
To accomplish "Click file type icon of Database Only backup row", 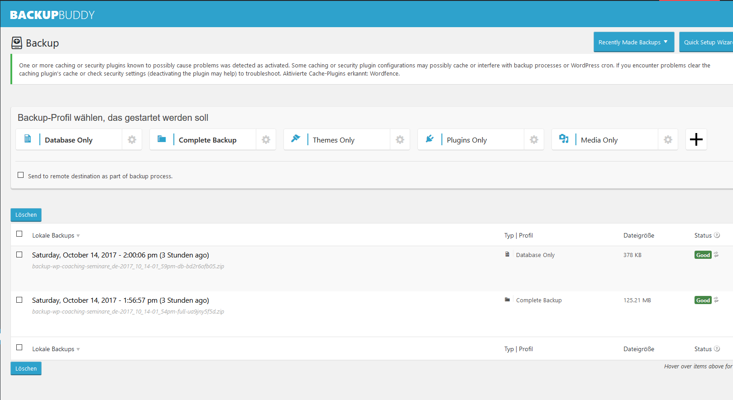I will pos(507,254).
